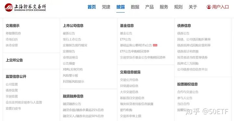Viewport: 234px width, 121px height.
Task: Open 交易所申报上限
Action: coord(131,116)
